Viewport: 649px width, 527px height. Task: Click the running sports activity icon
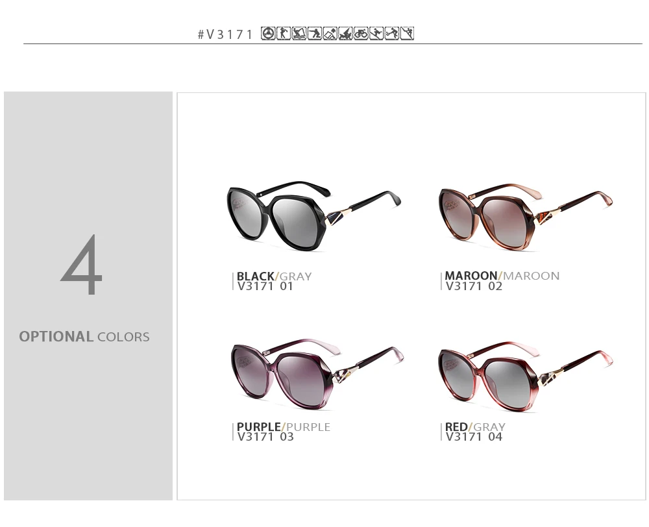point(392,33)
